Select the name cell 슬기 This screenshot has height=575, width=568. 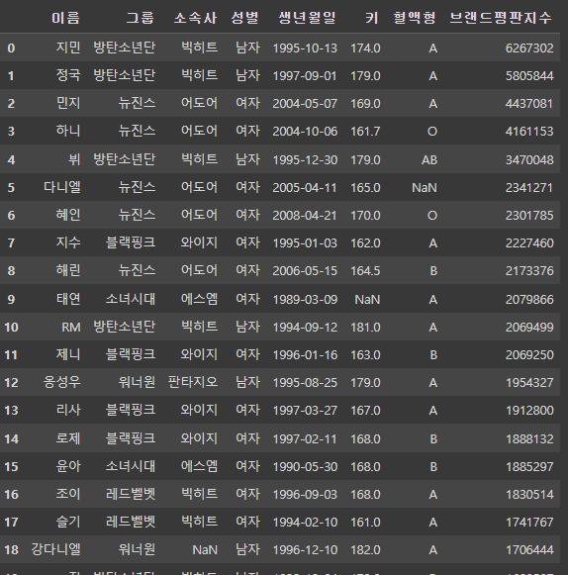pos(68,522)
